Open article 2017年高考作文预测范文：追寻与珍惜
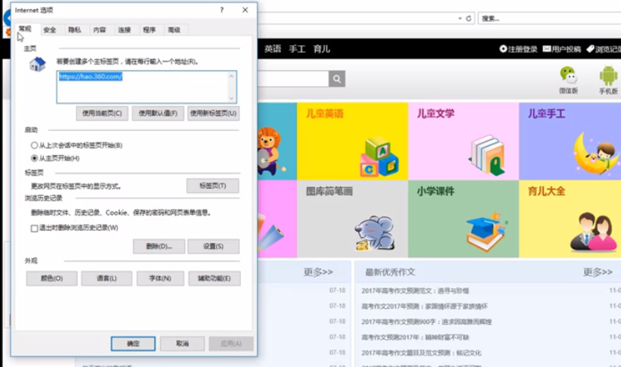This screenshot has width=621, height=367. 415,291
